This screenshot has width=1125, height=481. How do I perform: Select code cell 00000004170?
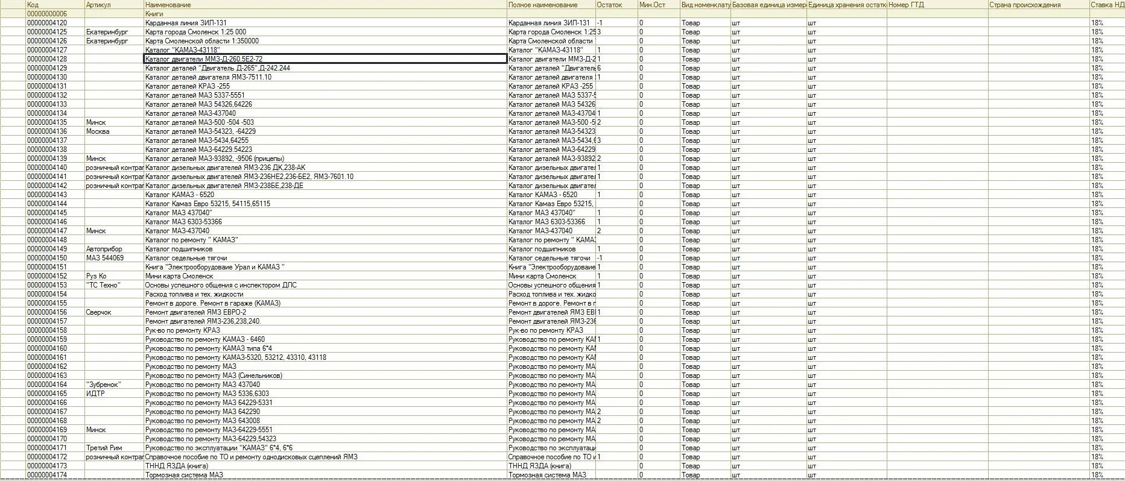pyautogui.click(x=55, y=439)
